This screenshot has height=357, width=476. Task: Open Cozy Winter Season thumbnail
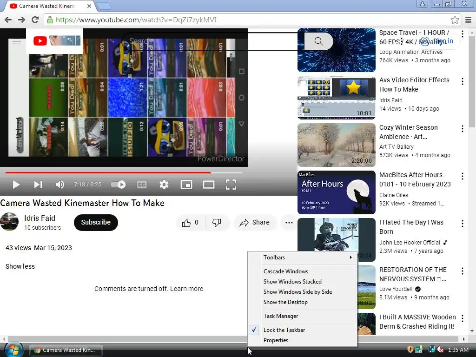coord(337,145)
